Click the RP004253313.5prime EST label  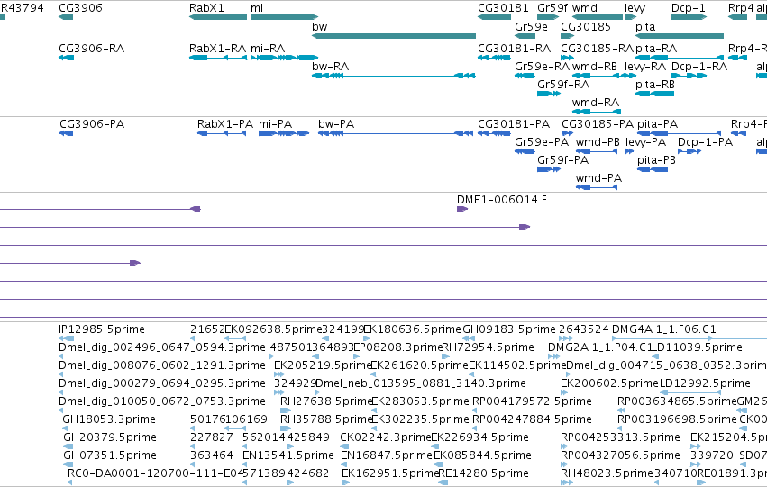(620, 437)
